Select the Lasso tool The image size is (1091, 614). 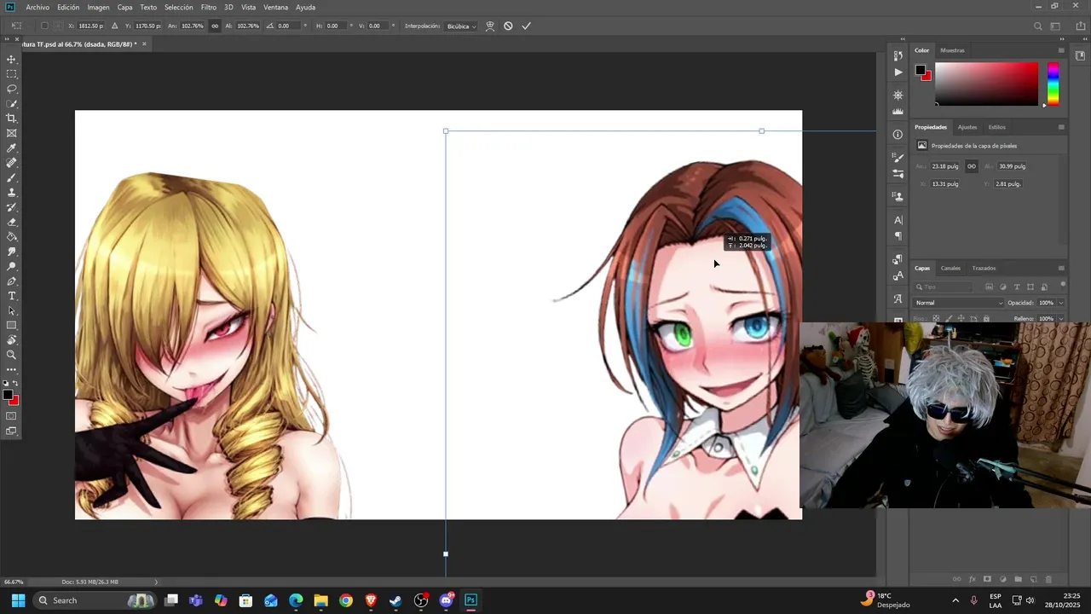(12, 89)
